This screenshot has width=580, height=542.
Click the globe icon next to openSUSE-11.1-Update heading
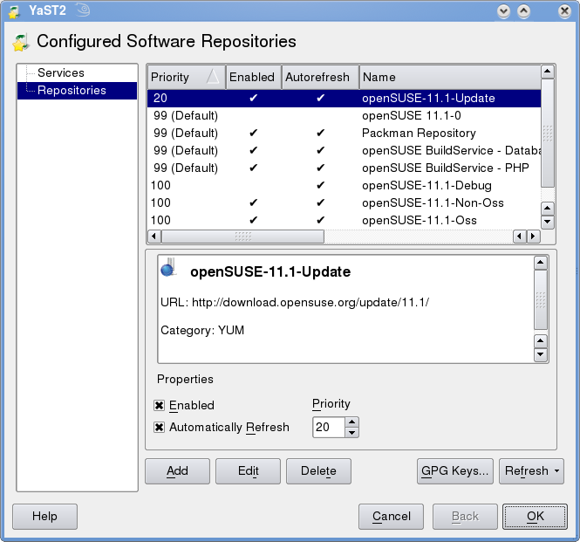point(168,268)
